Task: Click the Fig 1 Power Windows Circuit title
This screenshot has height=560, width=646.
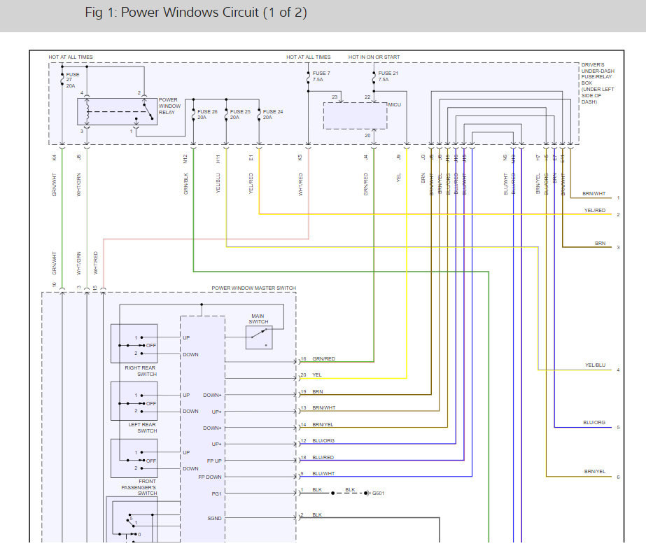Action: coord(196,13)
